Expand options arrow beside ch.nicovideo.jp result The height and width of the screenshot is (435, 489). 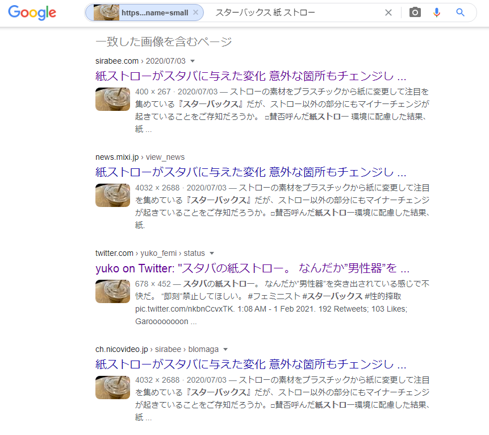(225, 350)
